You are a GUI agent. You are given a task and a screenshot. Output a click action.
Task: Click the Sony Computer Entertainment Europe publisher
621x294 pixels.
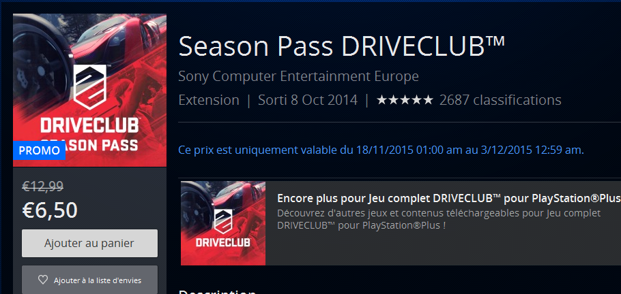coord(298,76)
